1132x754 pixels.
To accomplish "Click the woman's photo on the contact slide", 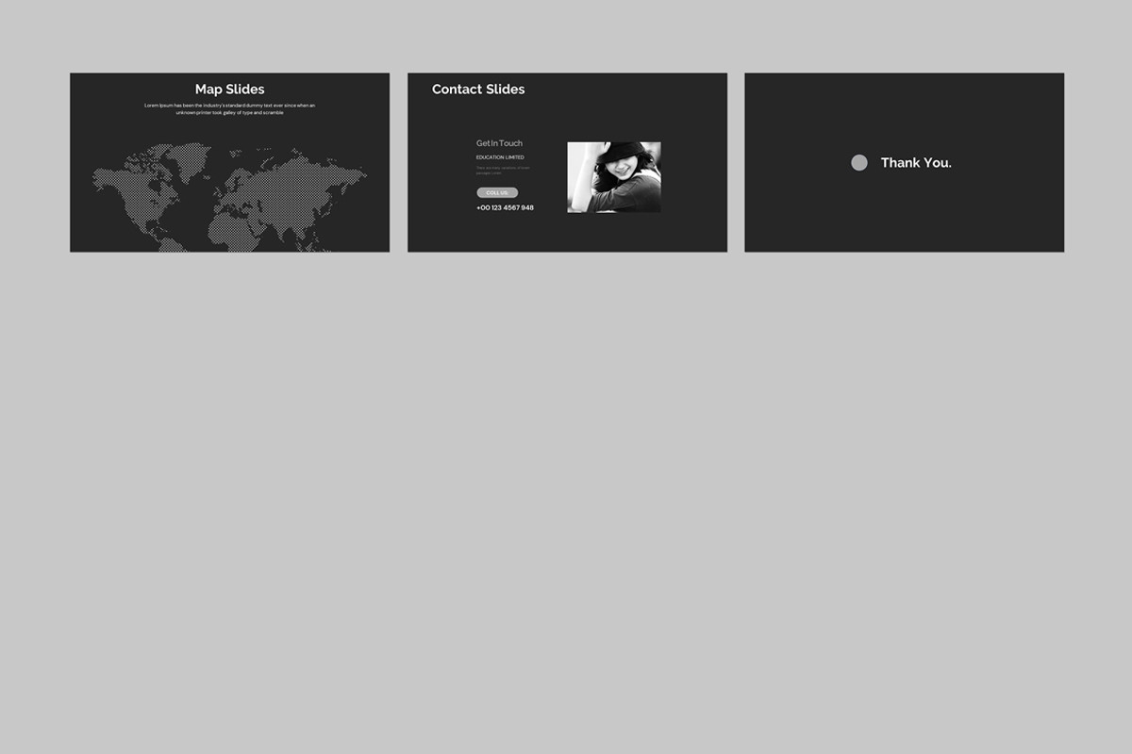I will (x=613, y=176).
